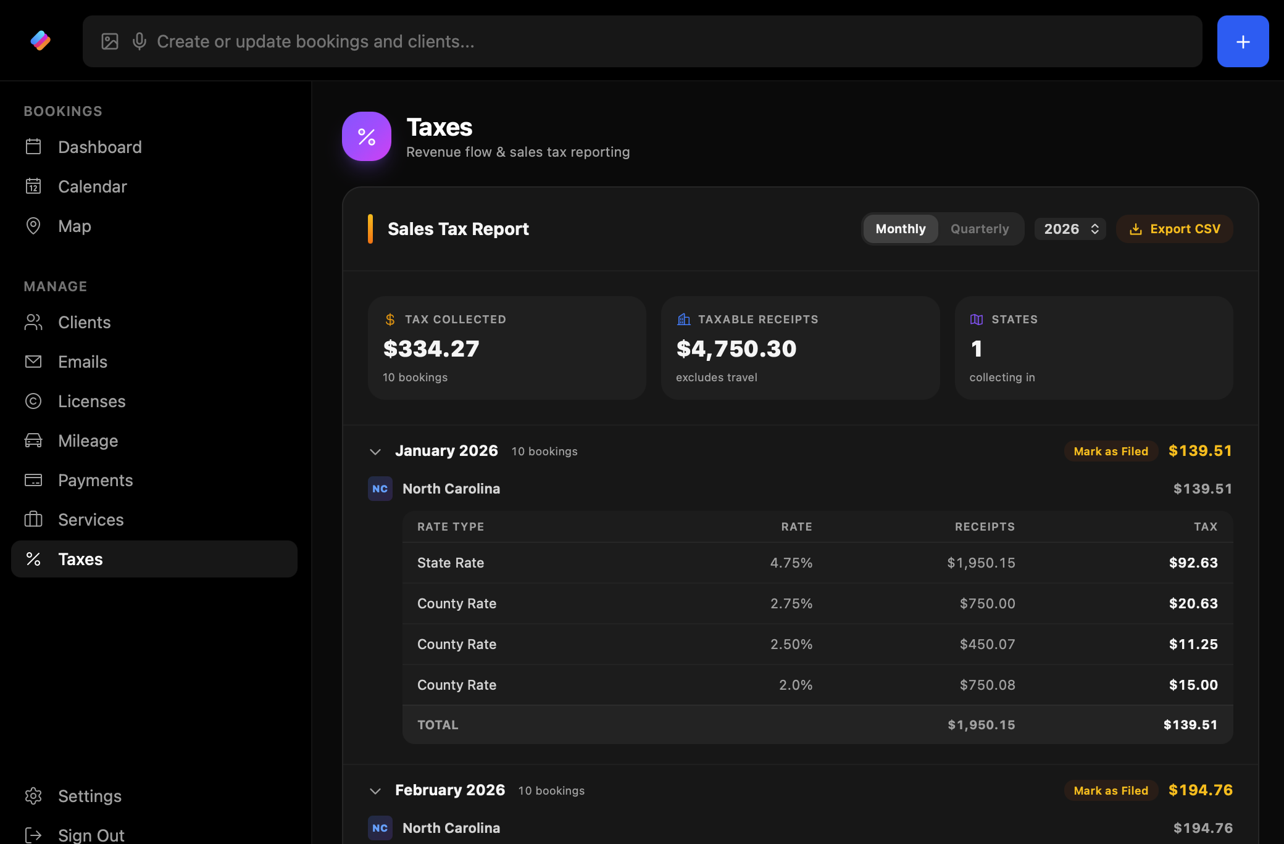Switch the report to Quarterly view

click(979, 229)
